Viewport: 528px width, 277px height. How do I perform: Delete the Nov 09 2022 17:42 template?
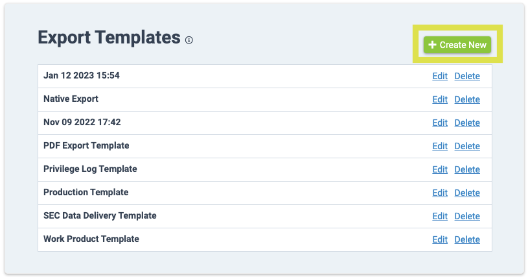point(467,123)
